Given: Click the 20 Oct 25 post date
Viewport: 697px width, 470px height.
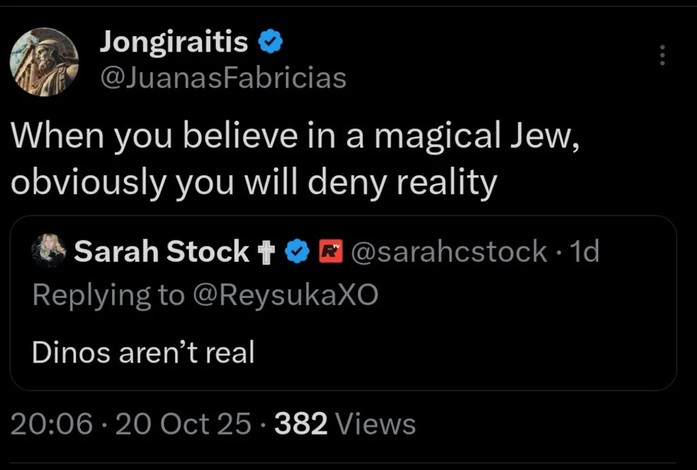Looking at the screenshot, I should point(184,424).
